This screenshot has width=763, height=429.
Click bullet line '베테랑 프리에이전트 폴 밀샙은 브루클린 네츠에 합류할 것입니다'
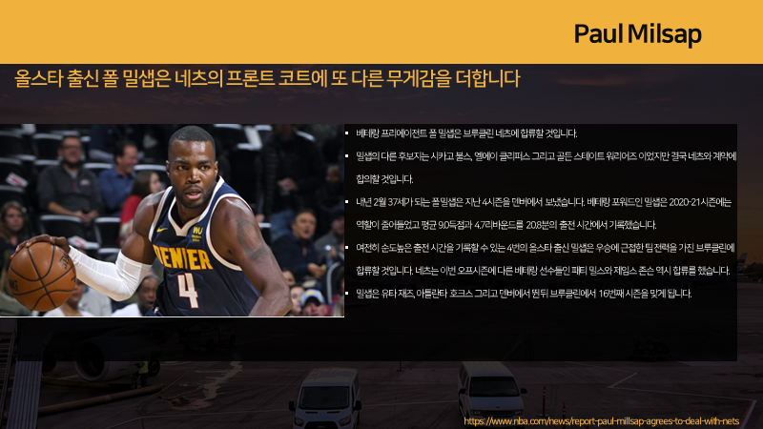point(466,133)
